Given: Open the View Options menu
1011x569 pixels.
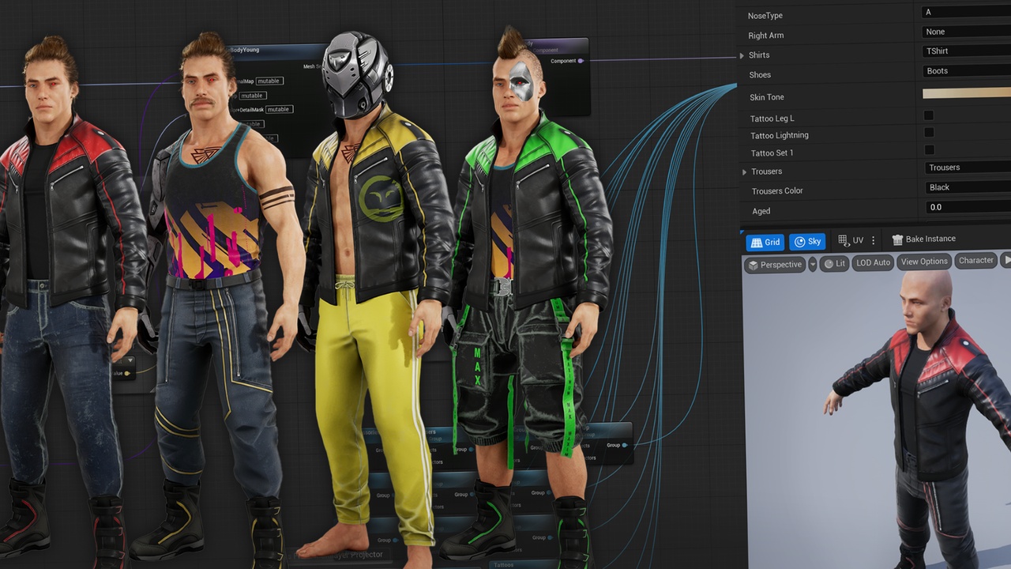Looking at the screenshot, I should 923,262.
